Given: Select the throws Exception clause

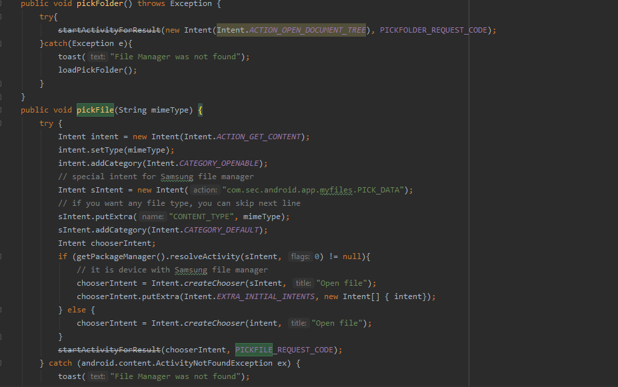Looking at the screenshot, I should (x=175, y=4).
